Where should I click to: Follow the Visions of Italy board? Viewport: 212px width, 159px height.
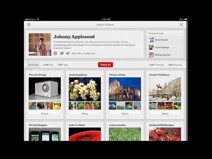[x=125, y=114]
